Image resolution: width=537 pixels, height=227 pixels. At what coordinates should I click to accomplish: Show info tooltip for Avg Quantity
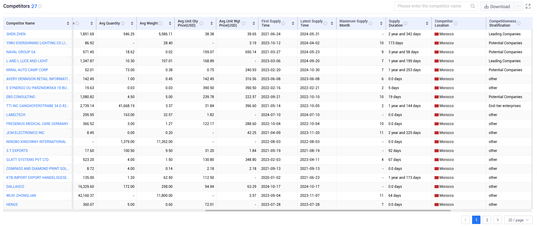123,23
